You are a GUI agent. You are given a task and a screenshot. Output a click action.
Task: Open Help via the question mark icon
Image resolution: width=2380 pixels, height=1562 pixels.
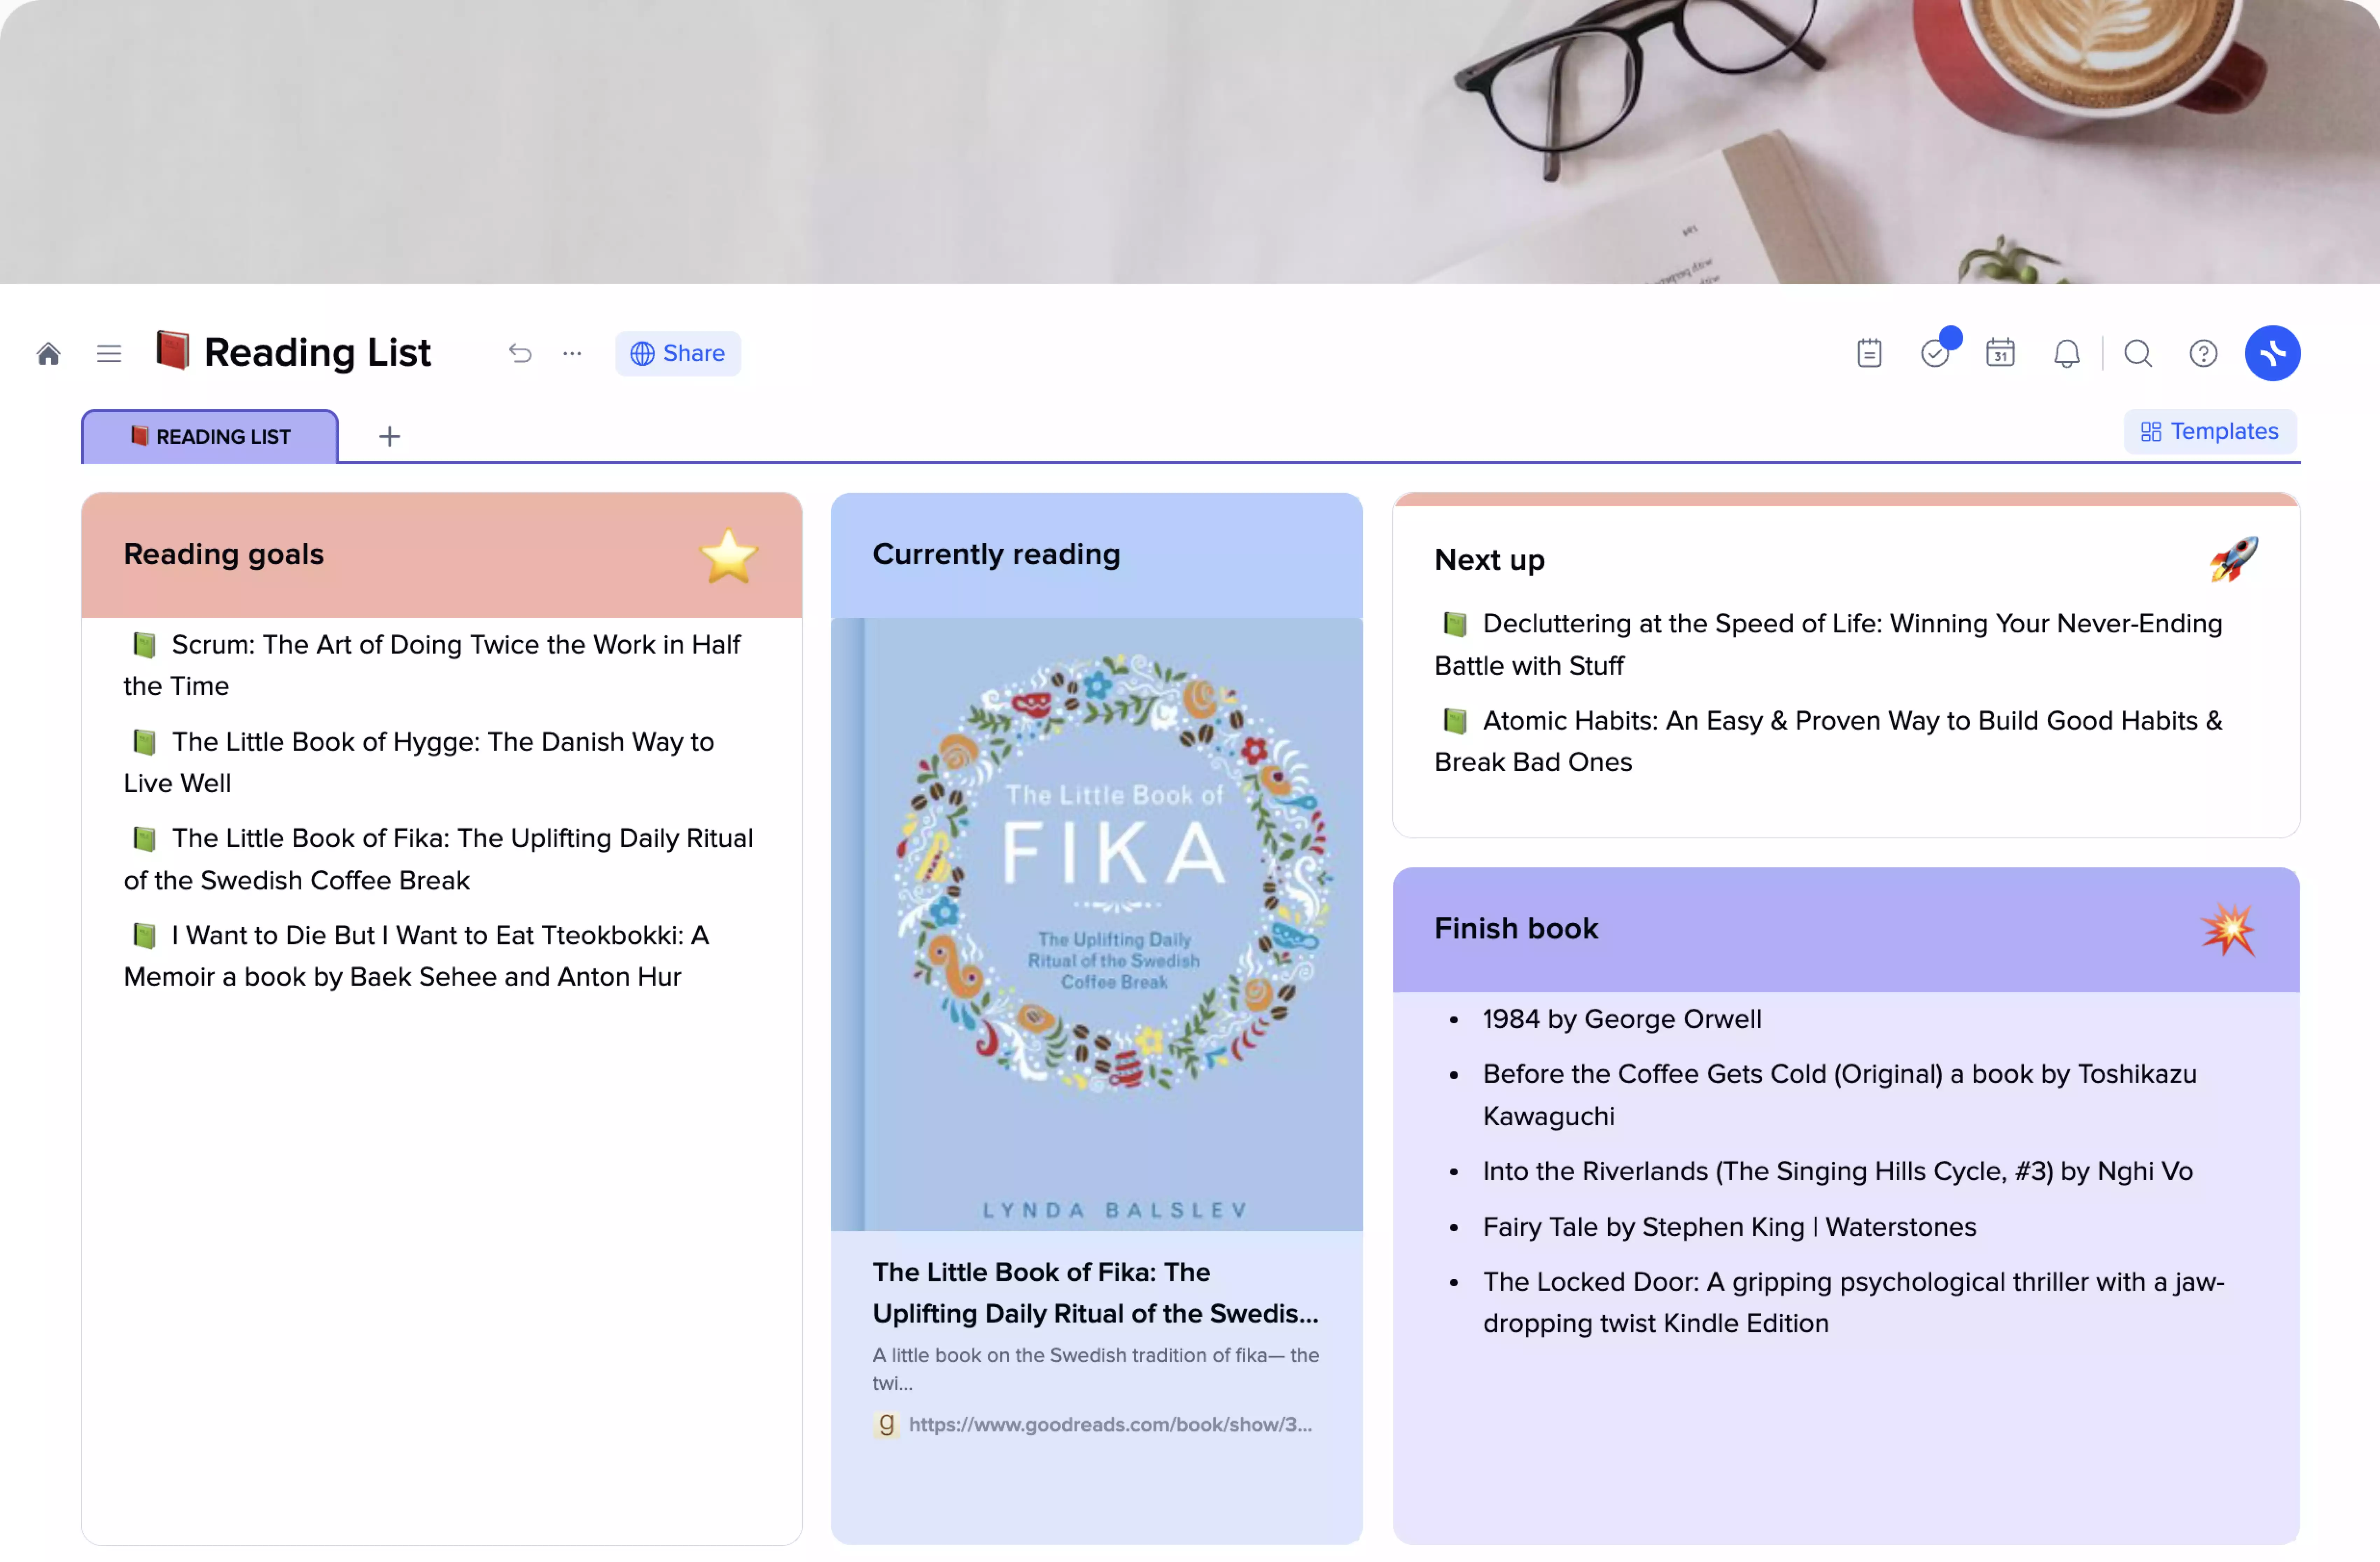tap(2203, 353)
